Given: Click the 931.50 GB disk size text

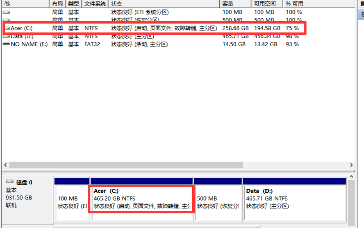Looking at the screenshot, I should coord(19,198).
